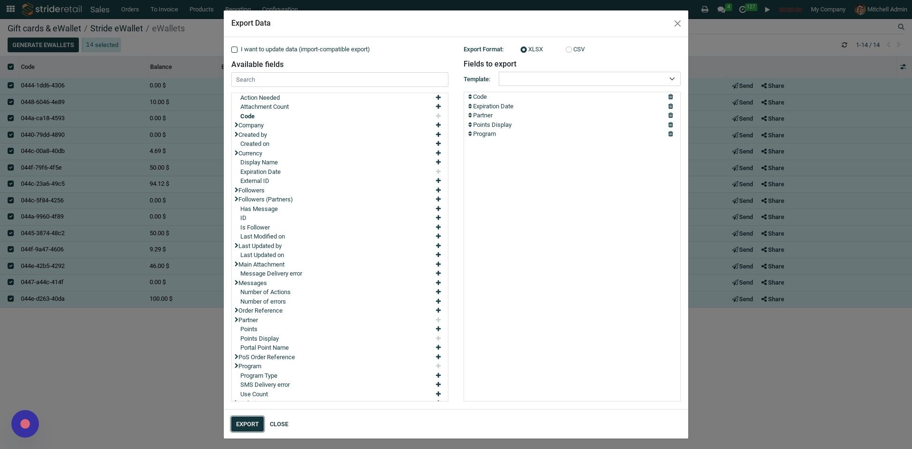Click the Export button
Screen dimensions: 912x449
tap(247, 424)
